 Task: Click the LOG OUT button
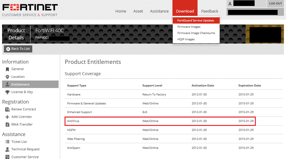[x=275, y=4]
